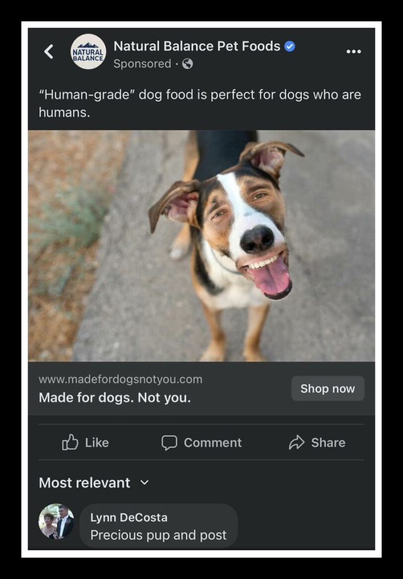Click the blue verified badge
Viewport: 403px width, 579px height.
coord(290,46)
